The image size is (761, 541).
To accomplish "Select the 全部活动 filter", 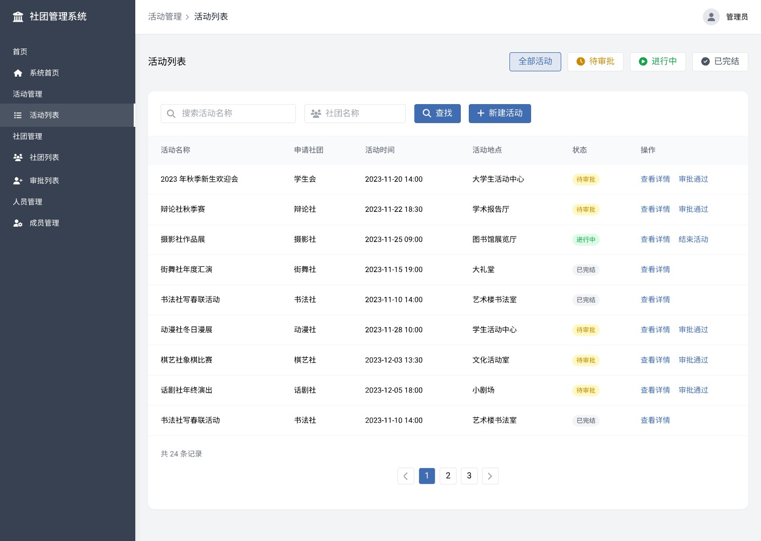I will [x=535, y=61].
